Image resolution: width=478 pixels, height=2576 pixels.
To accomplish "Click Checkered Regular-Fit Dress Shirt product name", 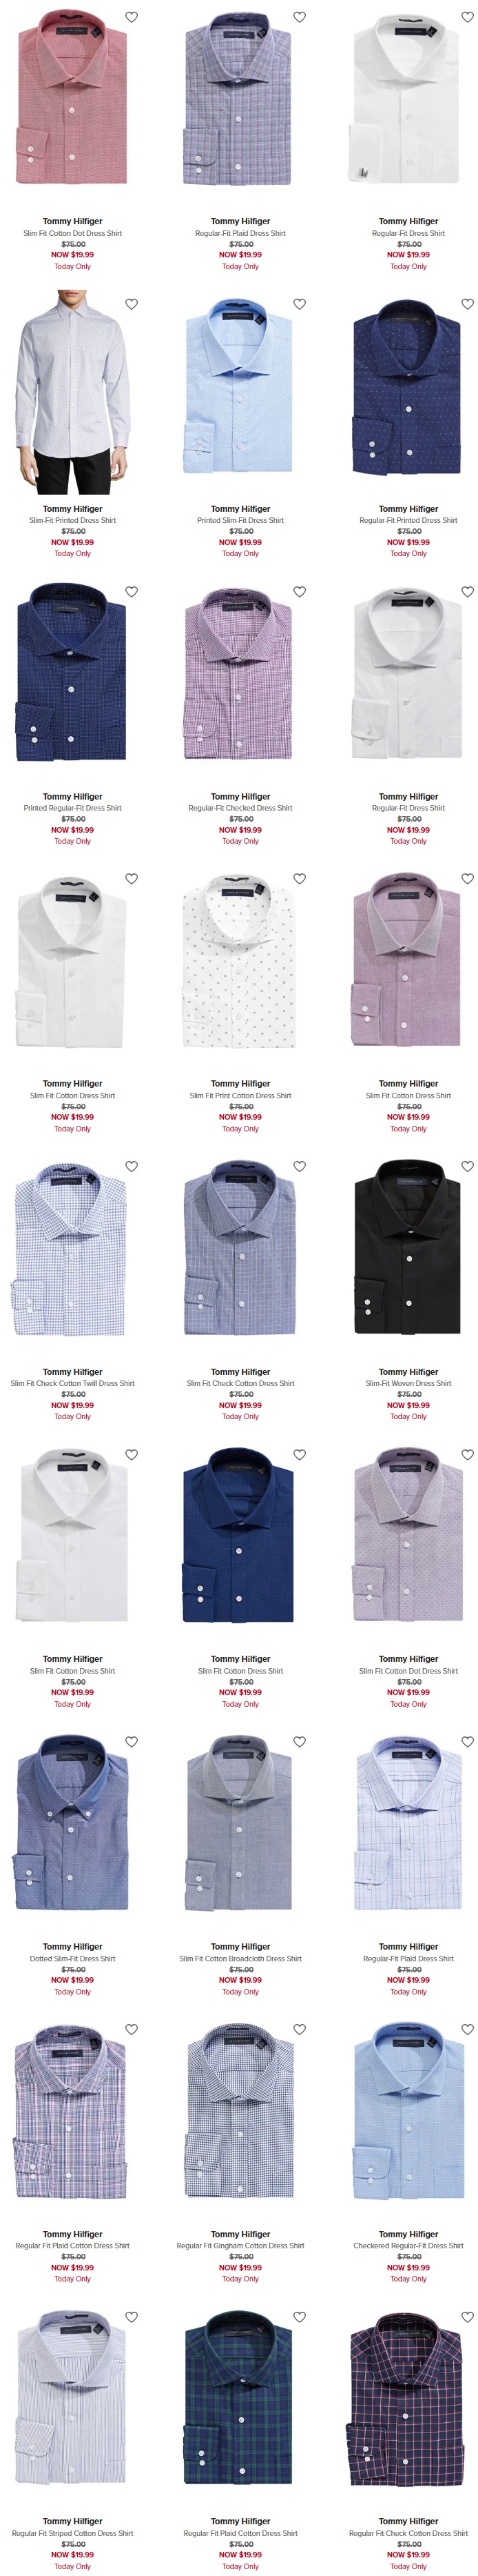I will point(408,2245).
